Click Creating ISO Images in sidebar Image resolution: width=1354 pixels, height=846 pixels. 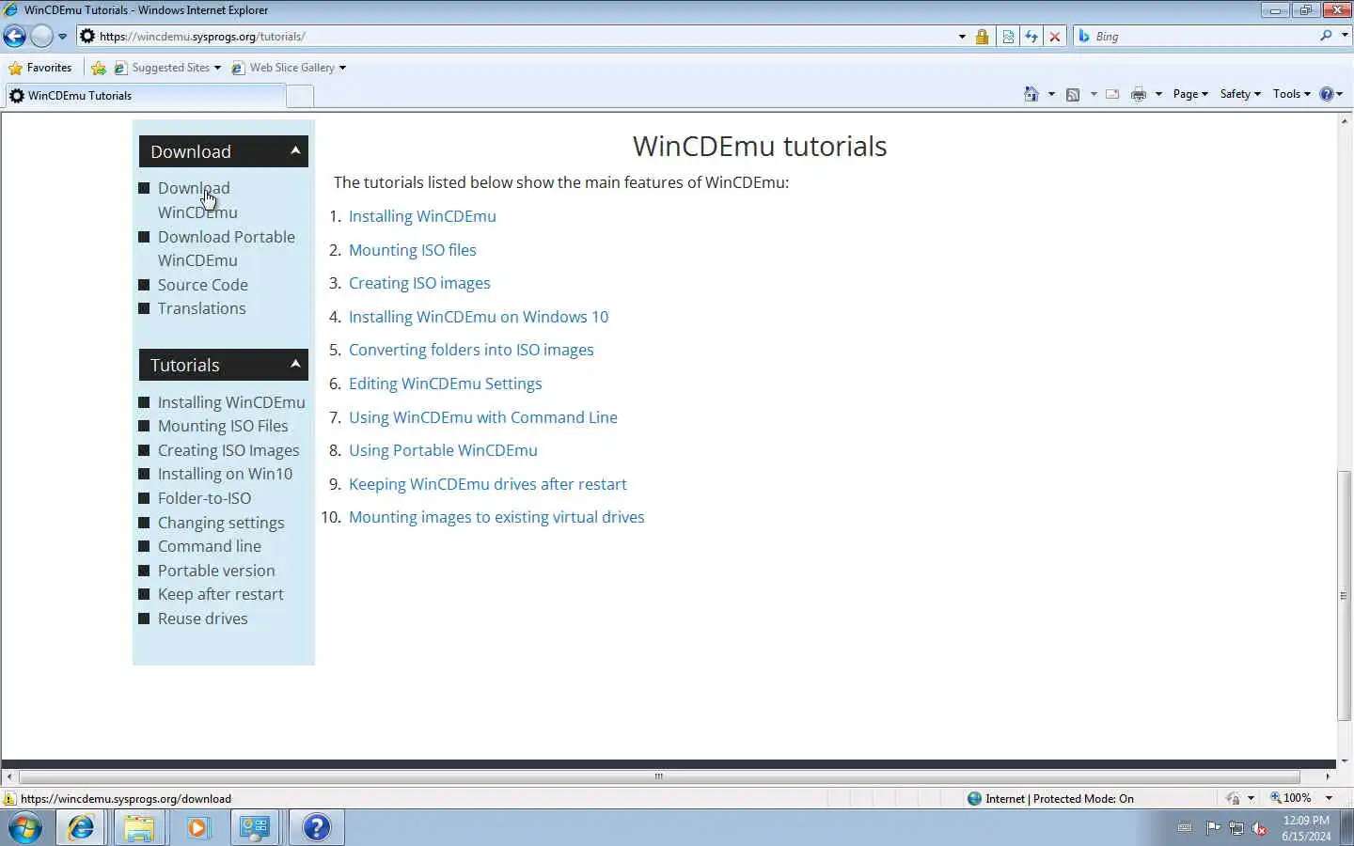coord(228,450)
